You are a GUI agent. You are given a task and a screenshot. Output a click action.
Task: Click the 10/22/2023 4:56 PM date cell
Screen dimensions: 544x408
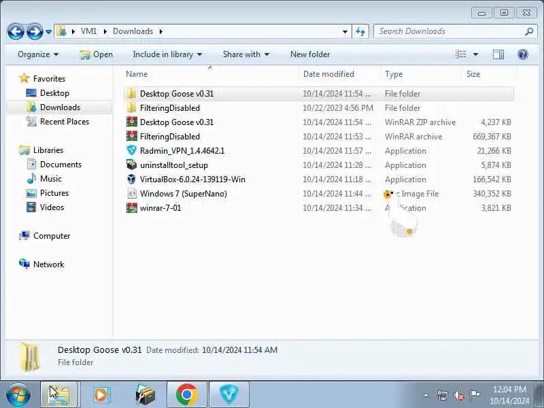[x=337, y=108]
